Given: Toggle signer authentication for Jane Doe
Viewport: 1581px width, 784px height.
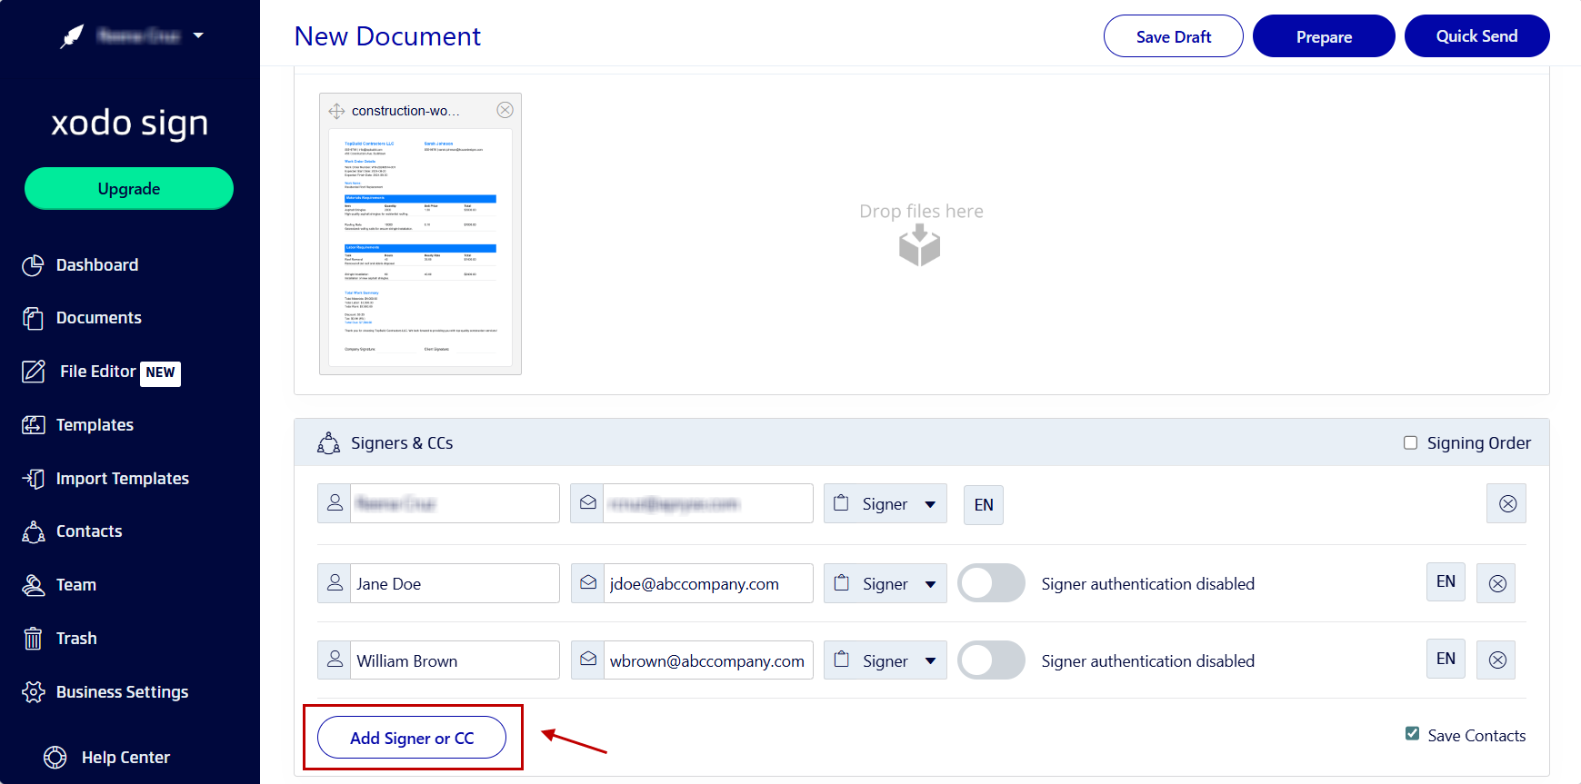Looking at the screenshot, I should (x=991, y=583).
